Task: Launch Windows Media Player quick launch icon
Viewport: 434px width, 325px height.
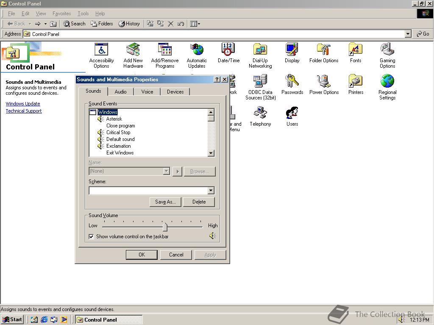Action: click(x=64, y=319)
